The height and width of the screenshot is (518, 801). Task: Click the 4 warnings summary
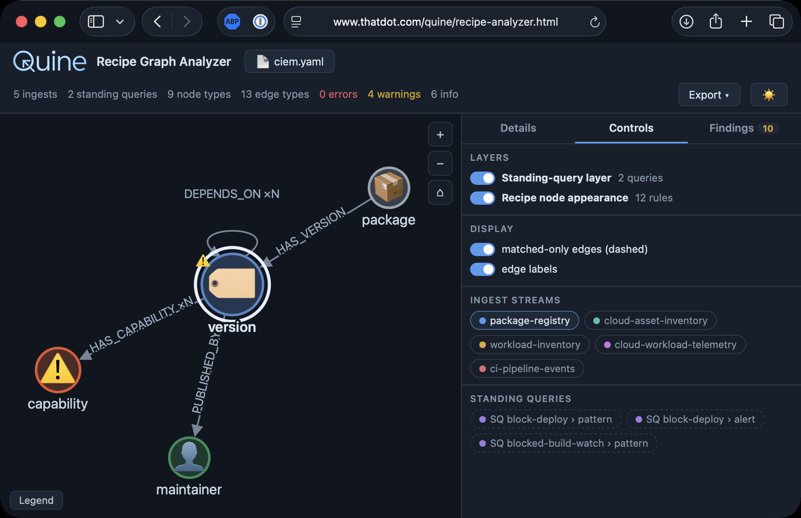point(394,95)
